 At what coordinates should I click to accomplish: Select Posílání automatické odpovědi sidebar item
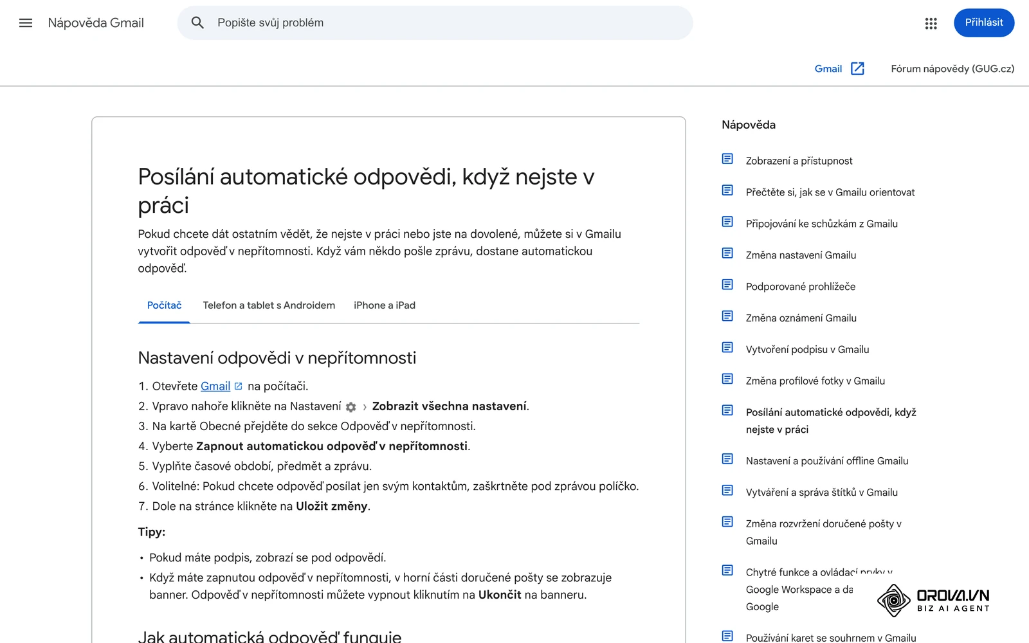pos(831,421)
